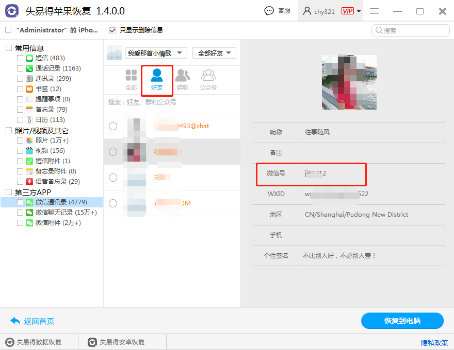Click the contact profile photo thumbnail
This screenshot has height=350, width=454.
point(349,82)
